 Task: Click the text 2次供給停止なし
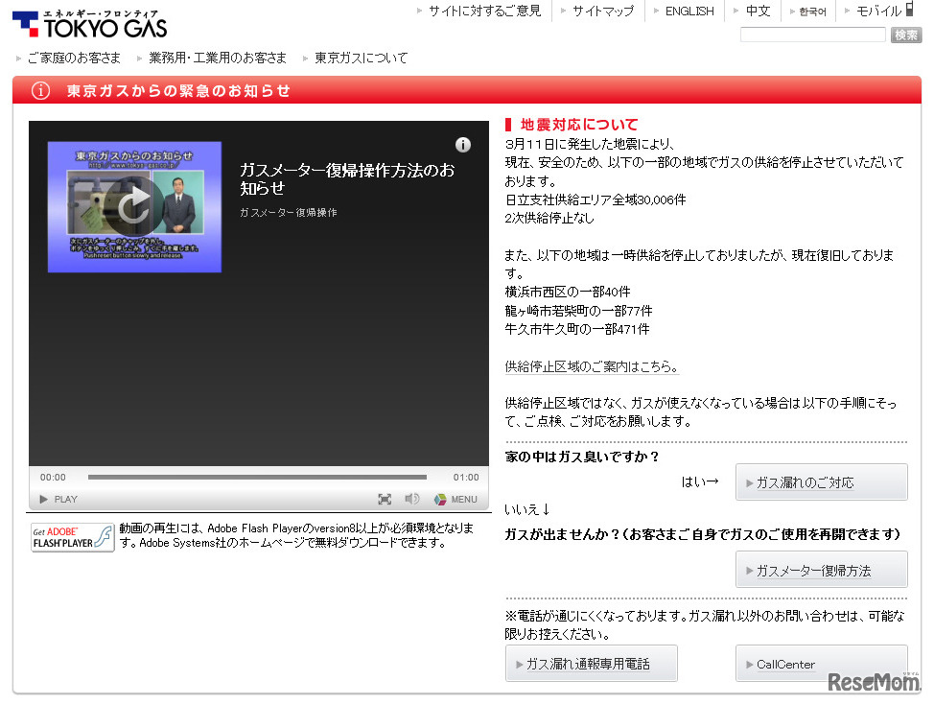[549, 218]
